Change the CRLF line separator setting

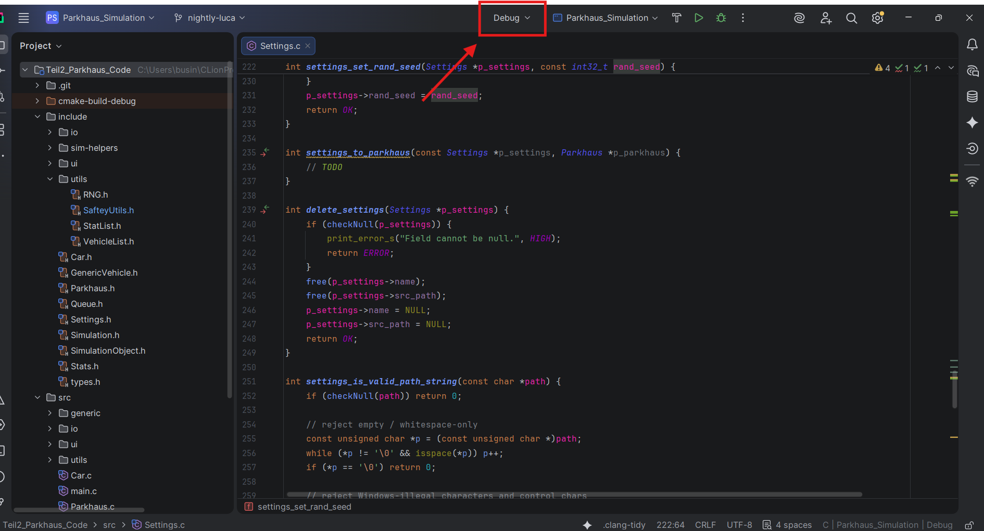[705, 525]
